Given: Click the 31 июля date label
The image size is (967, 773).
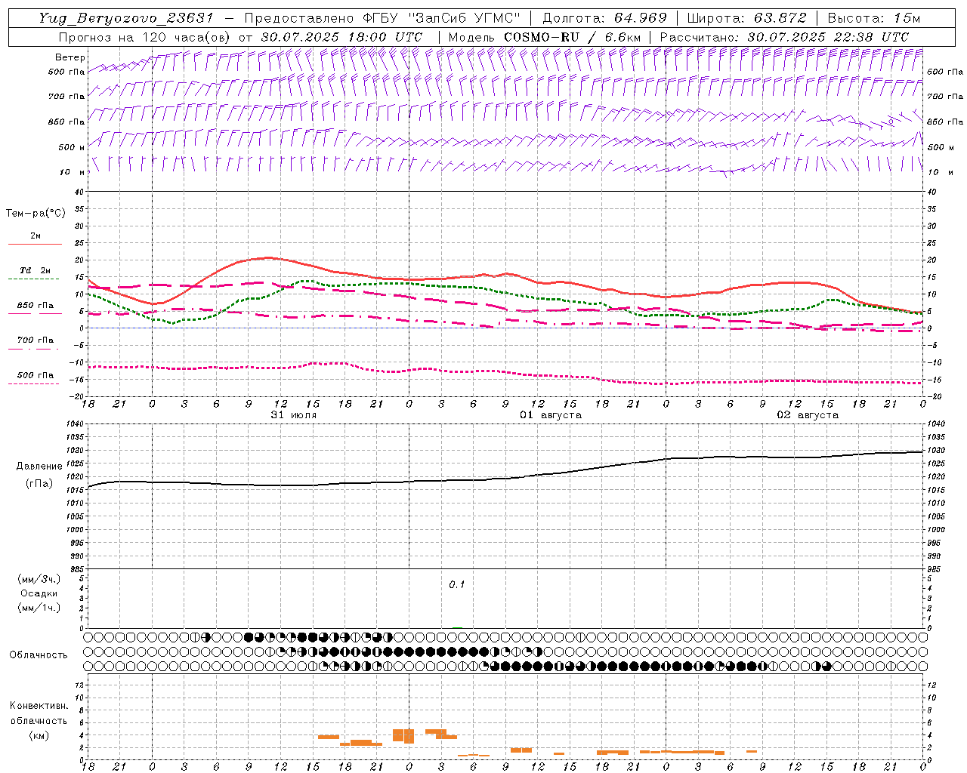Looking at the screenshot, I should 293,415.
